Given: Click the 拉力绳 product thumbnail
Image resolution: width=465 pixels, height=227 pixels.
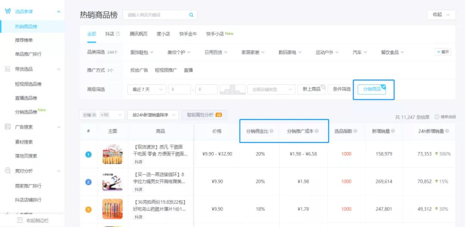Looking at the screenshot, I should (112, 182).
